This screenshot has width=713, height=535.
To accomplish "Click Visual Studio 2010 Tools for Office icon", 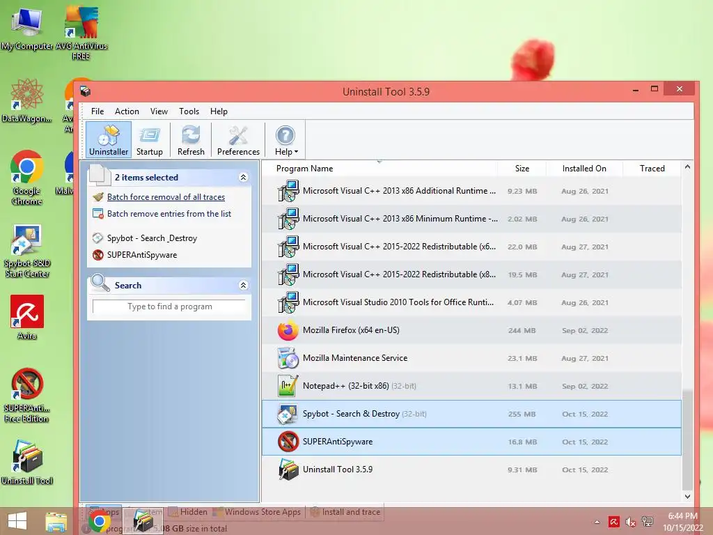I will tap(288, 302).
